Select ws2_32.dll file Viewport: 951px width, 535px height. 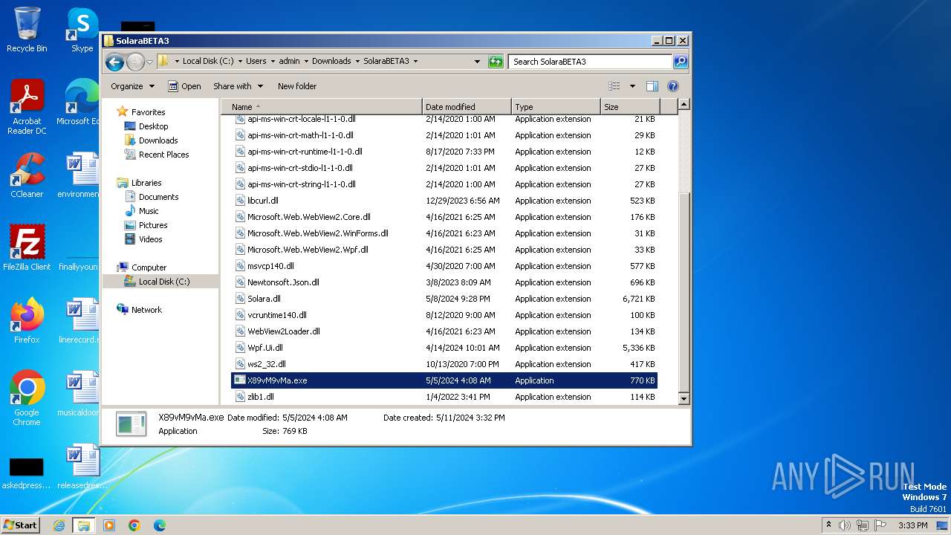tap(444, 364)
